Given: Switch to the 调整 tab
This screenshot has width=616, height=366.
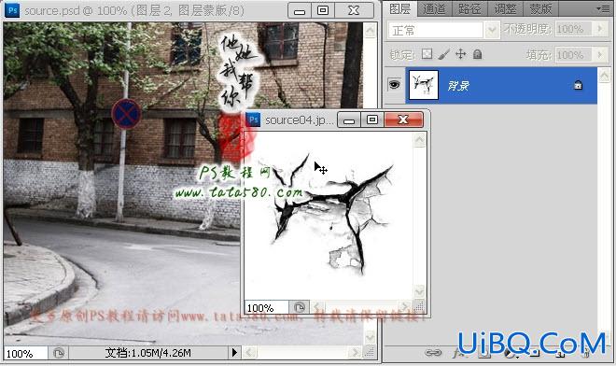Looking at the screenshot, I should pyautogui.click(x=505, y=8).
